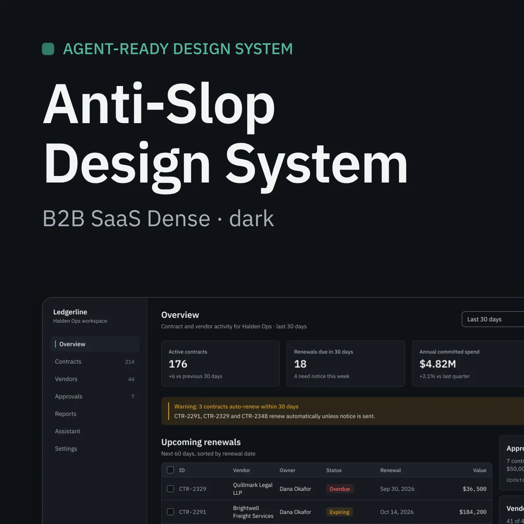This screenshot has height=524, width=524.
Task: Sort by the Value column header
Action: pyautogui.click(x=479, y=470)
